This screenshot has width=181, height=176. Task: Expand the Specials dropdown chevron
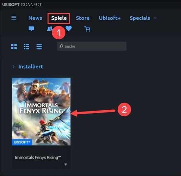[155, 18]
